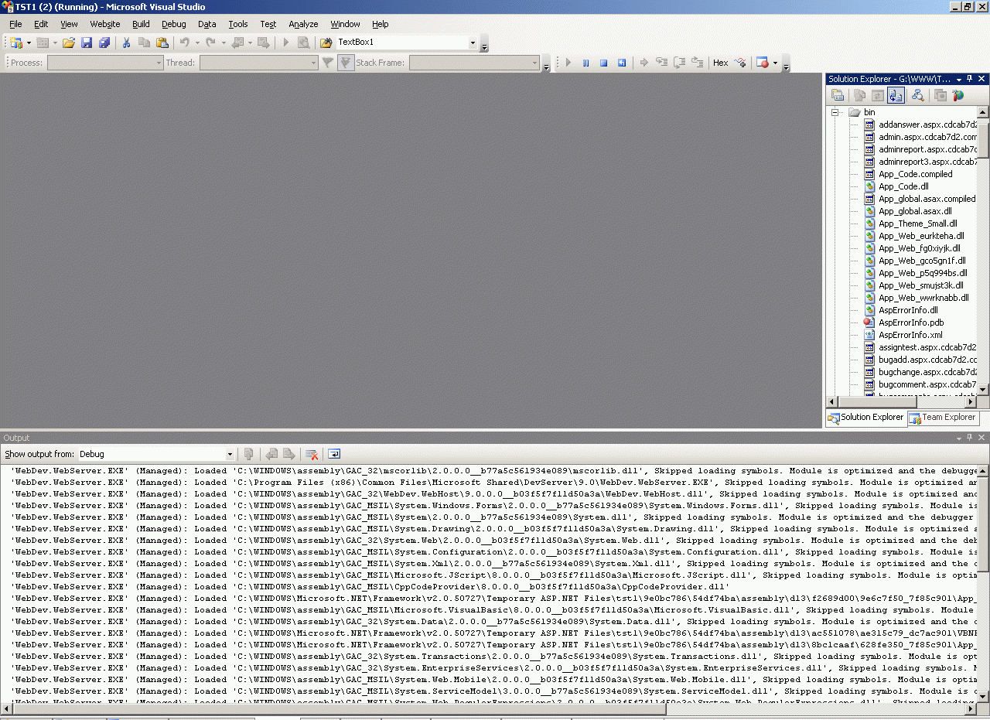The image size is (990, 720).
Task: Close the Solution Explorer panel
Action: pos(981,79)
